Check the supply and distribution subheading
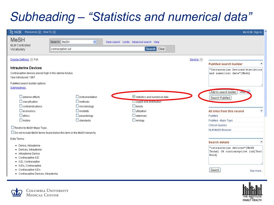This screenshot has width=274, height=205. [x=134, y=101]
